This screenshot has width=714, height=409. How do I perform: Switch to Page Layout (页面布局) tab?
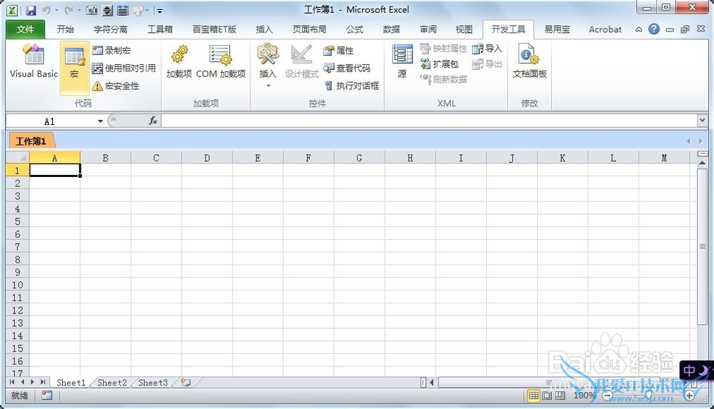[x=309, y=29]
